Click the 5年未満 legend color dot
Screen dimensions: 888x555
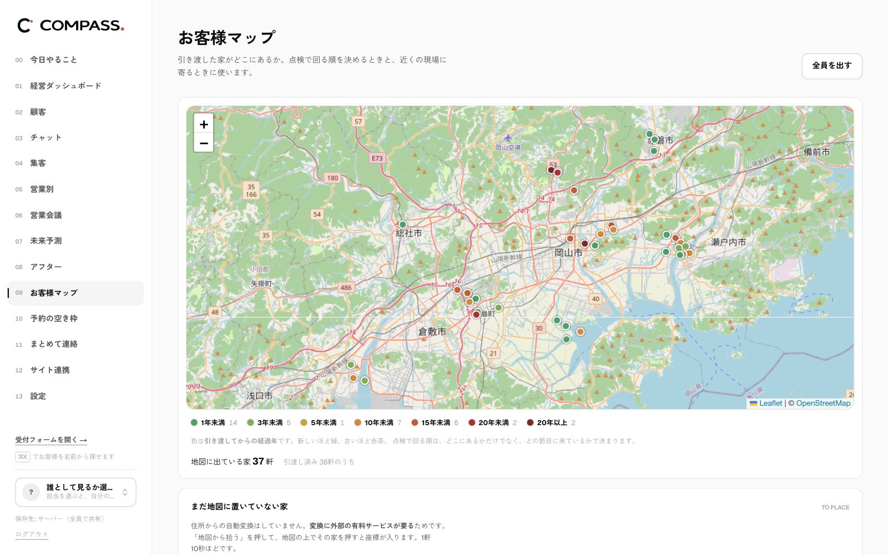(304, 423)
